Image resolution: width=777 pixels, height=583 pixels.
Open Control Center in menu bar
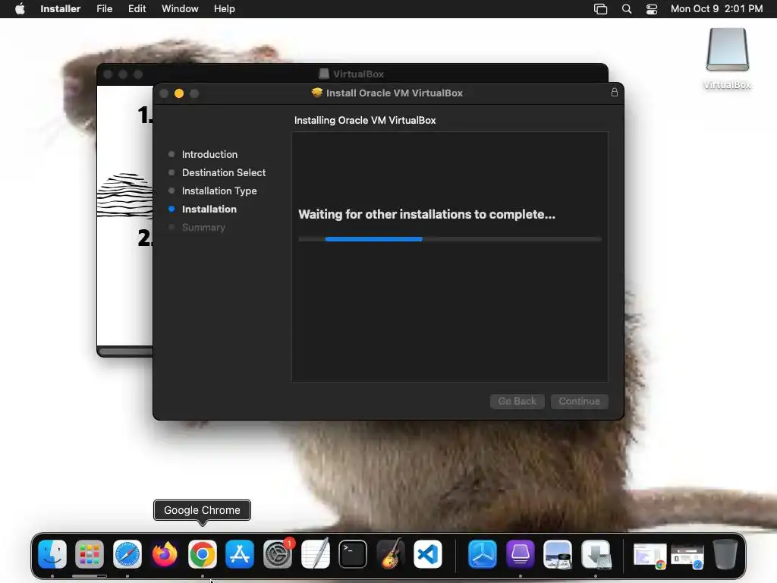652,9
